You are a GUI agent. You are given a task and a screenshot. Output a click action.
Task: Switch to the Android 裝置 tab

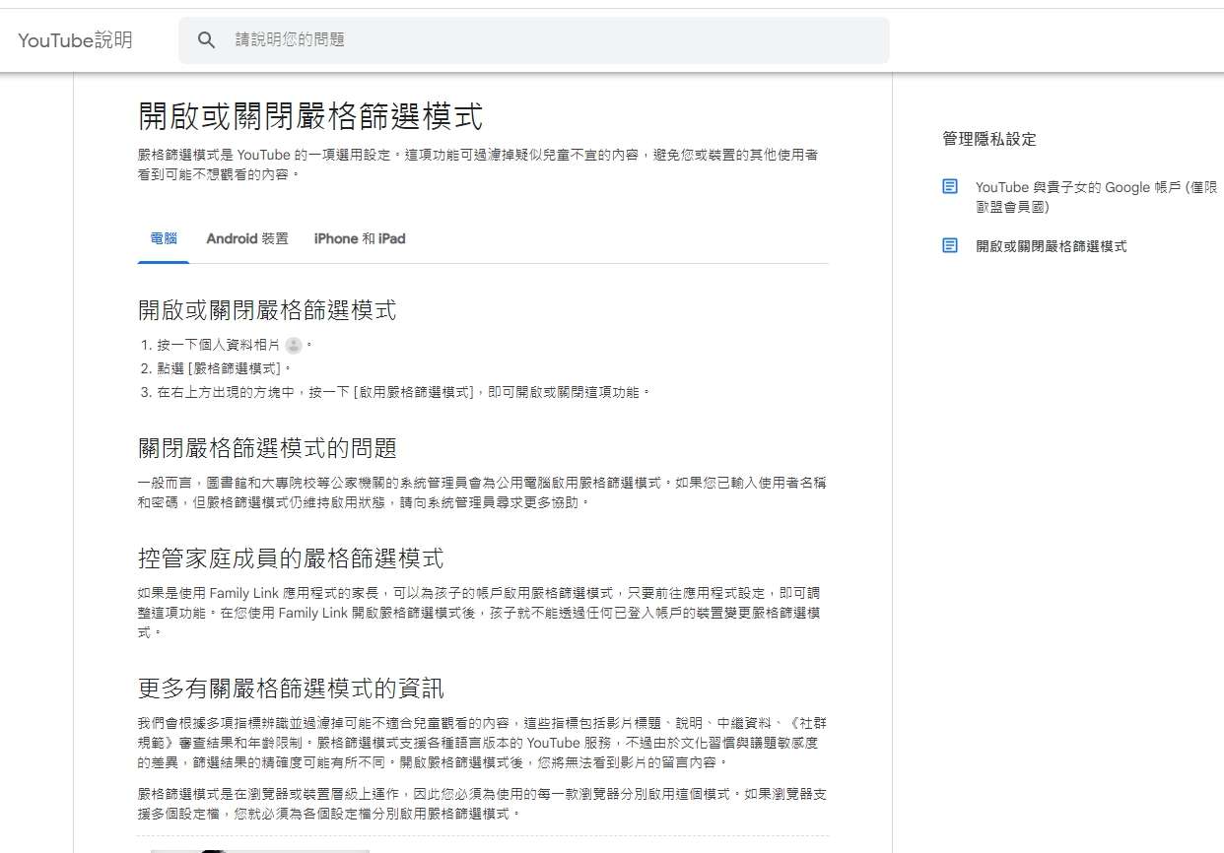(x=247, y=239)
